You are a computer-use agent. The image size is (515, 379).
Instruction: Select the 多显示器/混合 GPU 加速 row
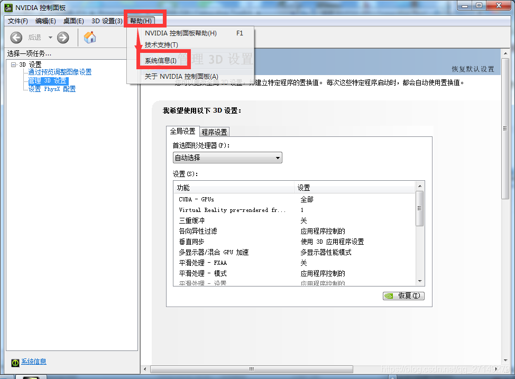[295, 252]
